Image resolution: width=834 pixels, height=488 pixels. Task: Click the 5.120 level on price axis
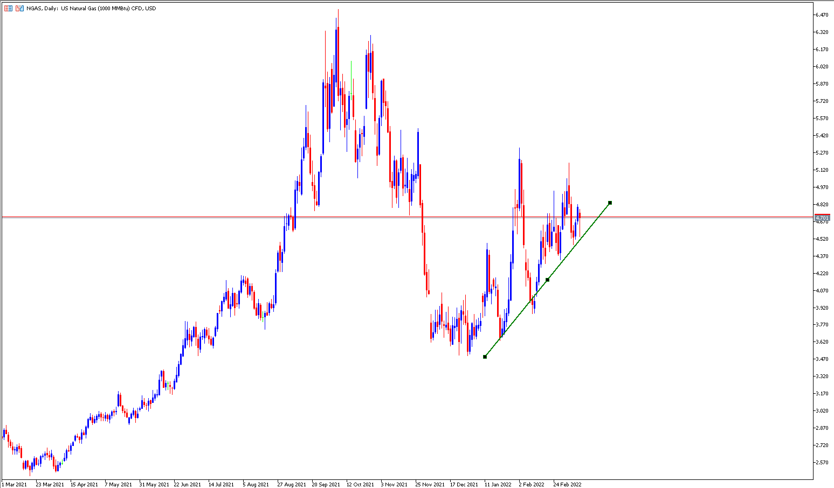point(822,170)
